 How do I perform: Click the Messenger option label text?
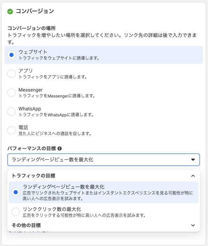(x=31, y=90)
